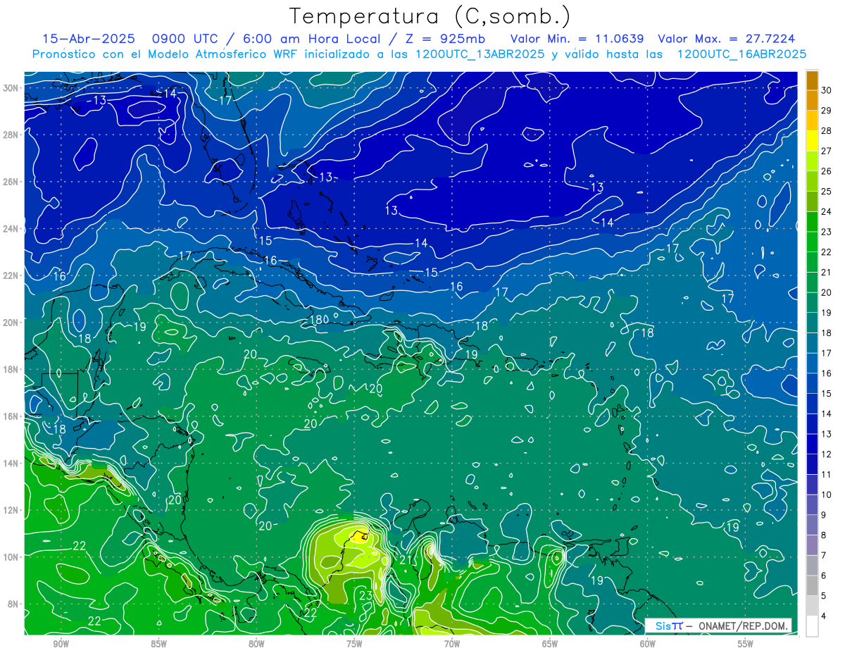Image resolution: width=845 pixels, height=653 pixels.
Task: Click the latitude axis label "14N"
Action: tap(11, 464)
